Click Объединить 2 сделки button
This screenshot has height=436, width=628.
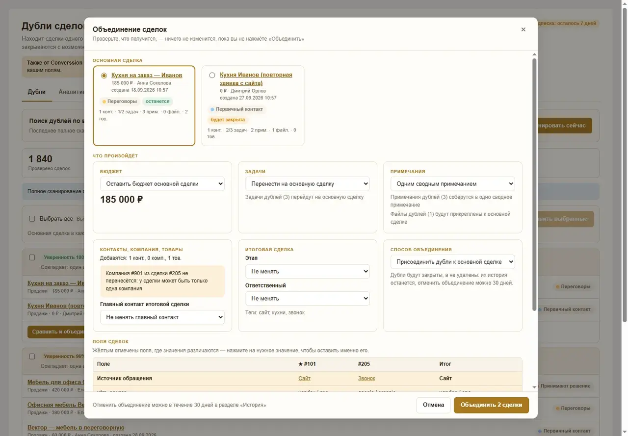click(x=491, y=405)
